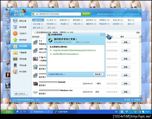Switch to 360软件管家 taskbar button
The width and height of the screenshot is (152, 119).
[65, 112]
